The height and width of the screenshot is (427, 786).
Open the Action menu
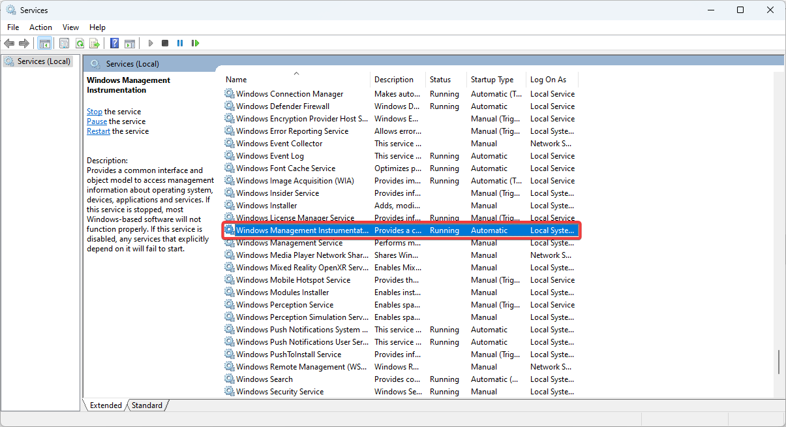pos(40,27)
